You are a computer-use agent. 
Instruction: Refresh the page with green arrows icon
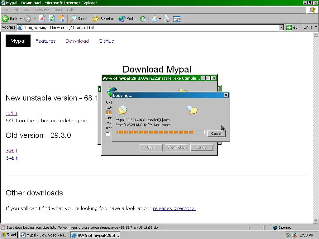[52, 19]
